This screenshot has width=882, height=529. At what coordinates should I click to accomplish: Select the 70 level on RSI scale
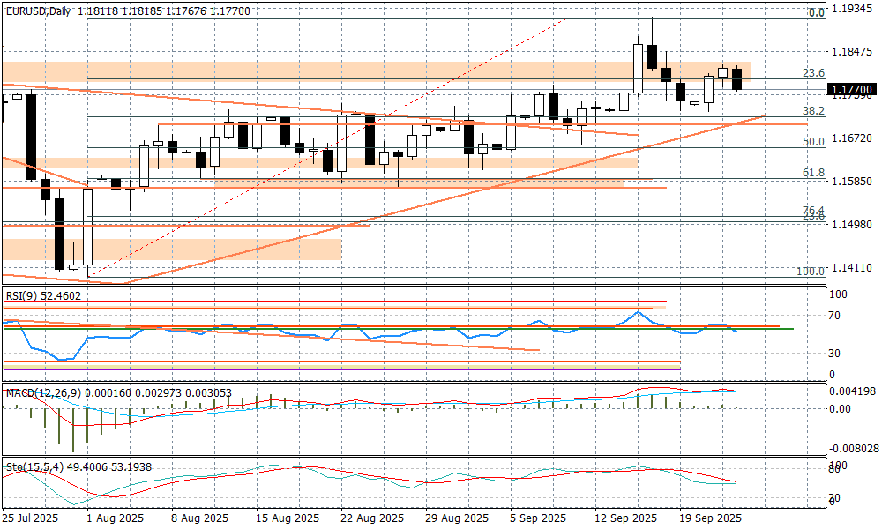[836, 316]
